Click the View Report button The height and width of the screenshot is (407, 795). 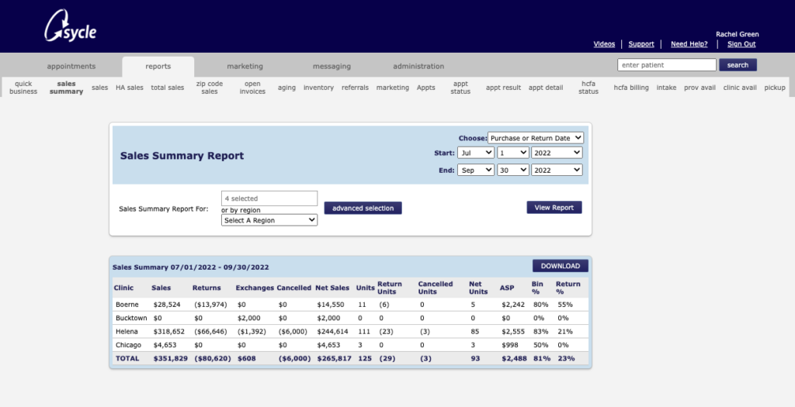(x=554, y=208)
